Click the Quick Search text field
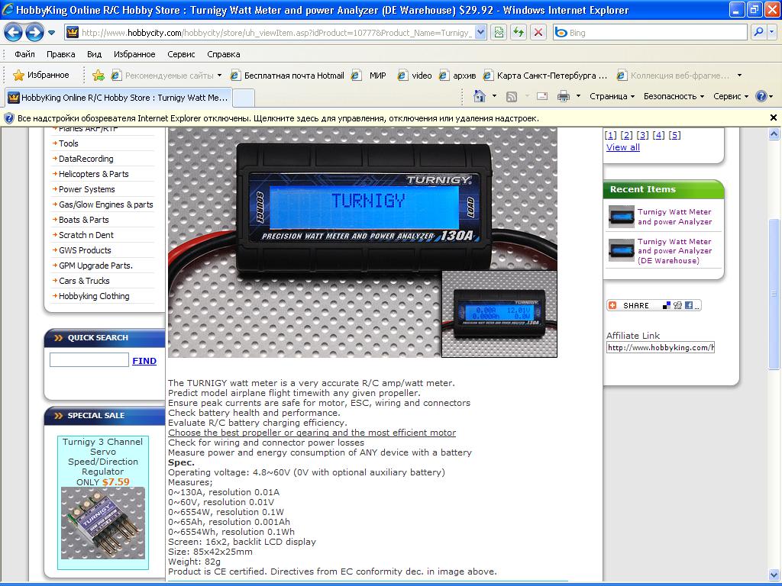Viewport: 782px width, 586px height. coord(89,360)
